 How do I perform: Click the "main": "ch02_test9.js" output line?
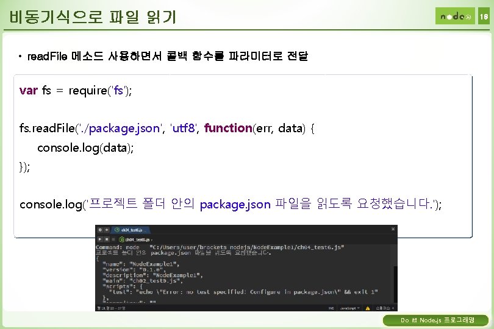pos(142,281)
